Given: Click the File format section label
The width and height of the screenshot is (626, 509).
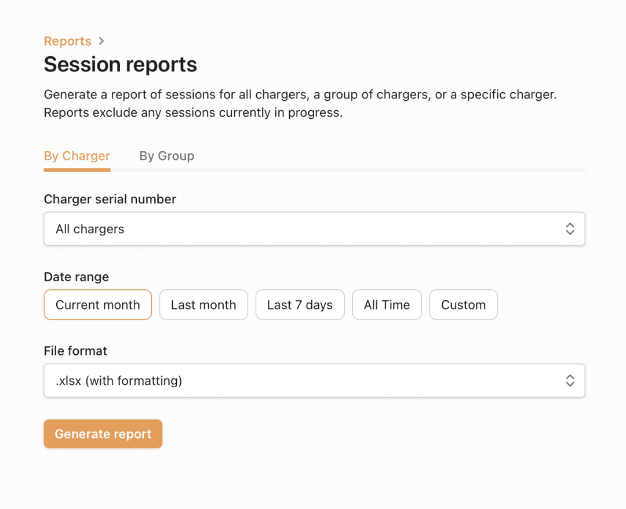Looking at the screenshot, I should (75, 351).
